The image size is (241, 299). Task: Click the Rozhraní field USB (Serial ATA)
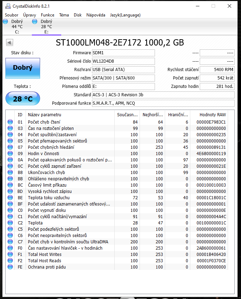tap(123, 70)
